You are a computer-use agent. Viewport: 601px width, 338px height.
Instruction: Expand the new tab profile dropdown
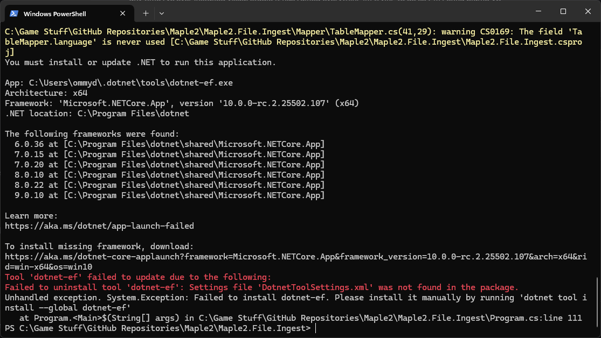[x=162, y=13]
